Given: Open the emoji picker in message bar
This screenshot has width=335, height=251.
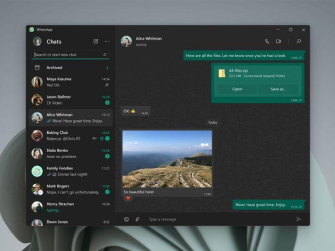Looking at the screenshot, I should pos(127,220).
